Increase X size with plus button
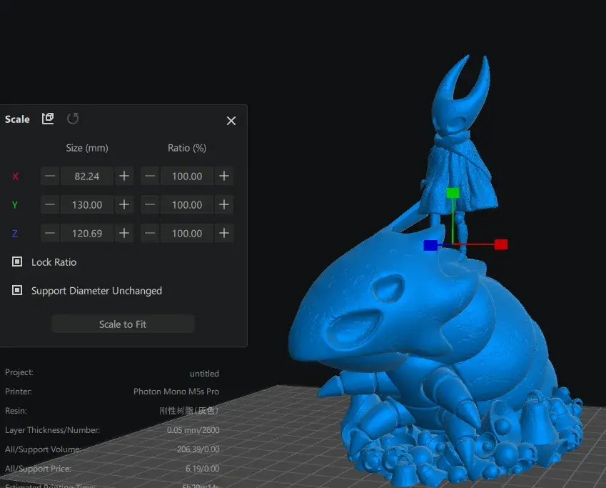Screen dimensions: 606x488 point(124,176)
